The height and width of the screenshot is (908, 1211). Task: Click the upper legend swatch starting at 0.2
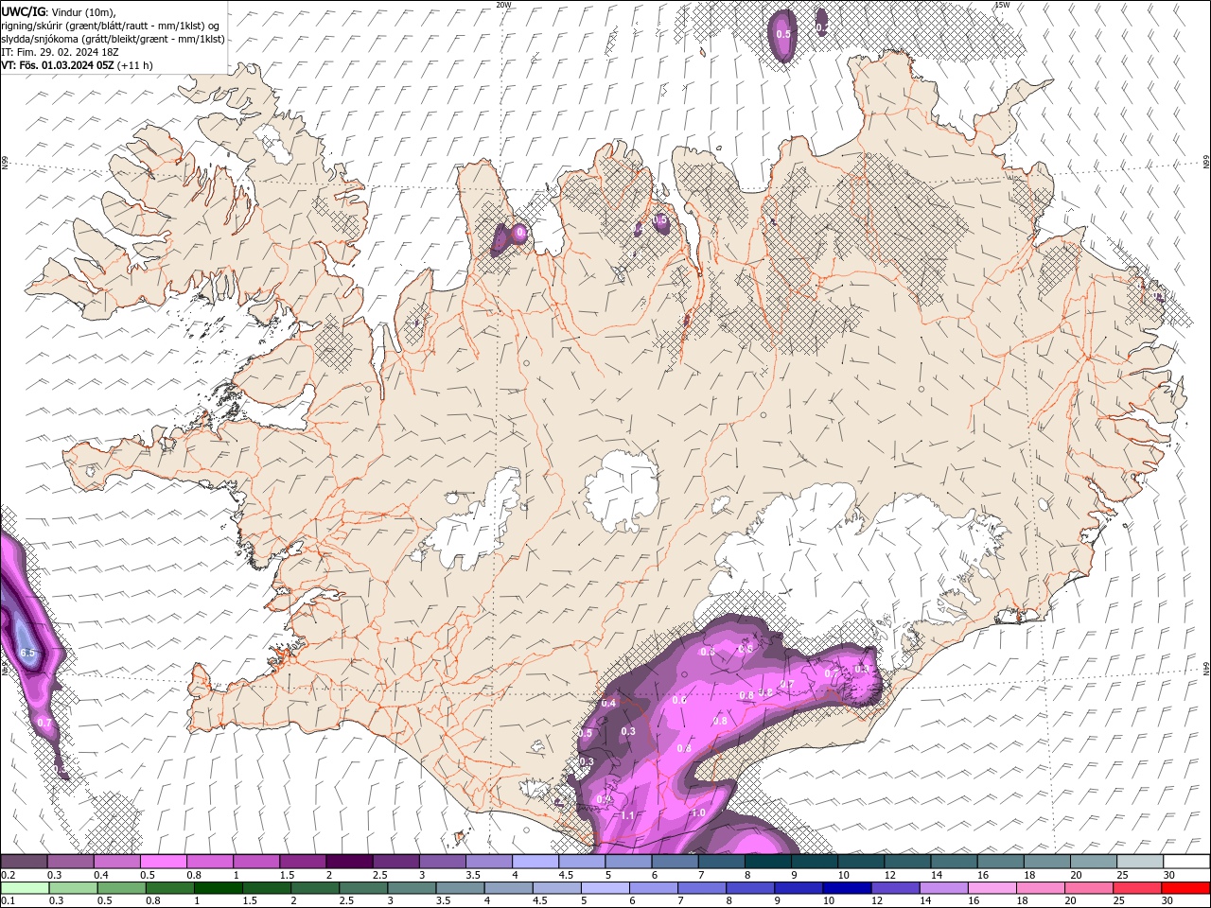(24, 862)
